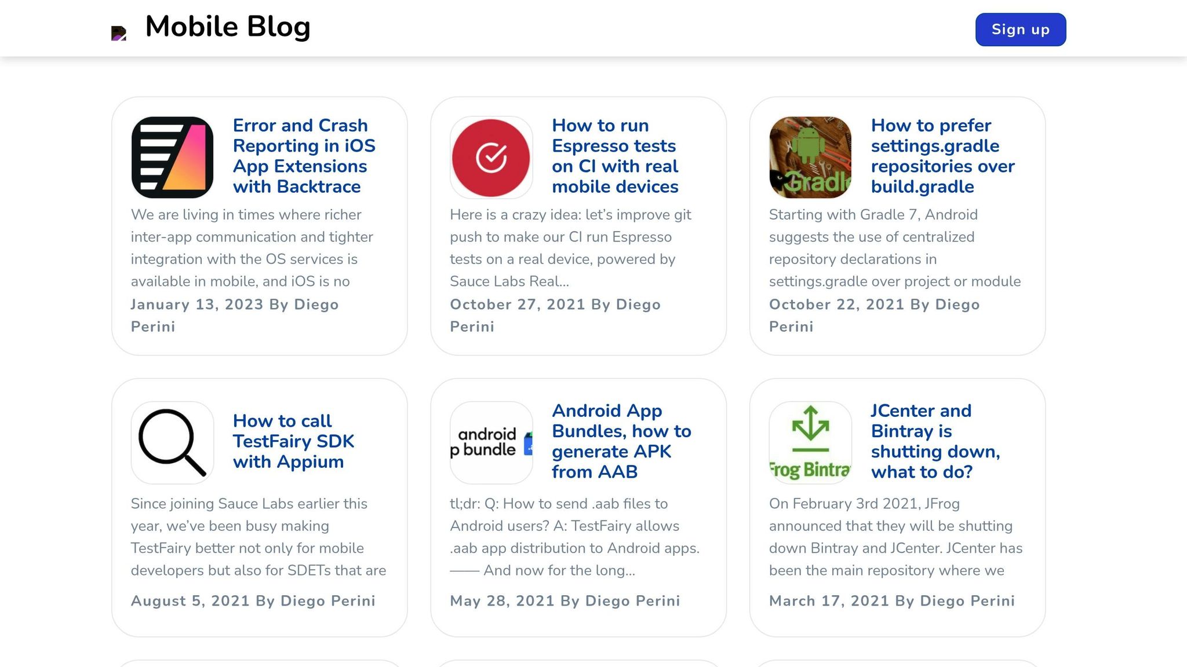Click the Android Gradle thumbnail image
Viewport: 1187px width, 667px height.
[x=810, y=157]
